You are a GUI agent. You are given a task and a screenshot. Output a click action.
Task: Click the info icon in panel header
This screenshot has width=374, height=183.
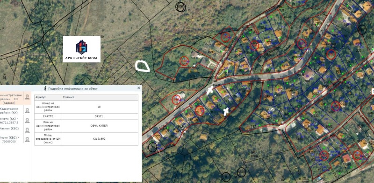[45, 88]
